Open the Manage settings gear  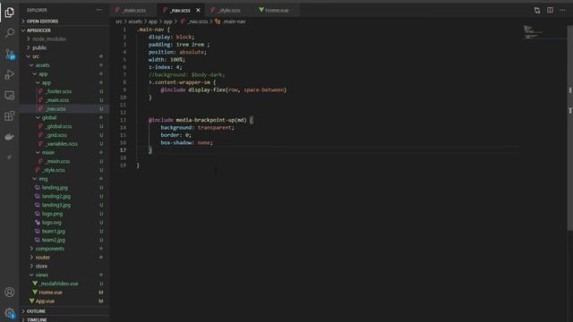tap(10, 312)
